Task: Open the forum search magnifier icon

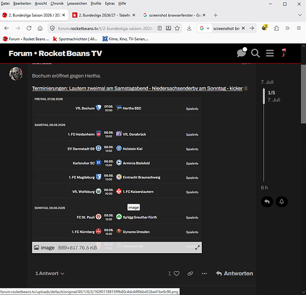Action: click(255, 53)
